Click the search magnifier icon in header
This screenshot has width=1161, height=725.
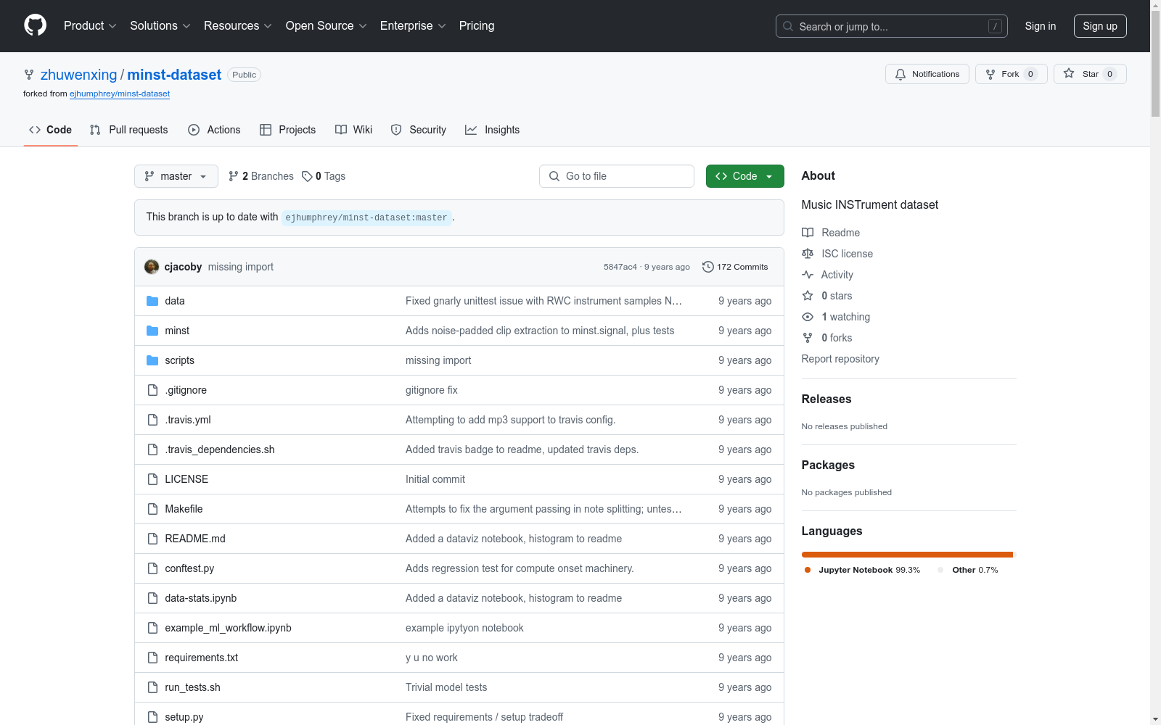point(788,26)
